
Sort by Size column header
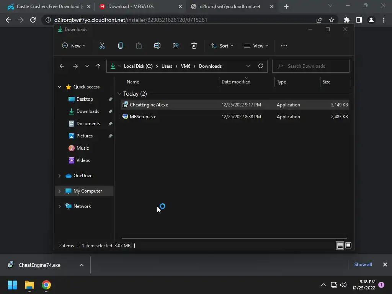[x=327, y=82]
